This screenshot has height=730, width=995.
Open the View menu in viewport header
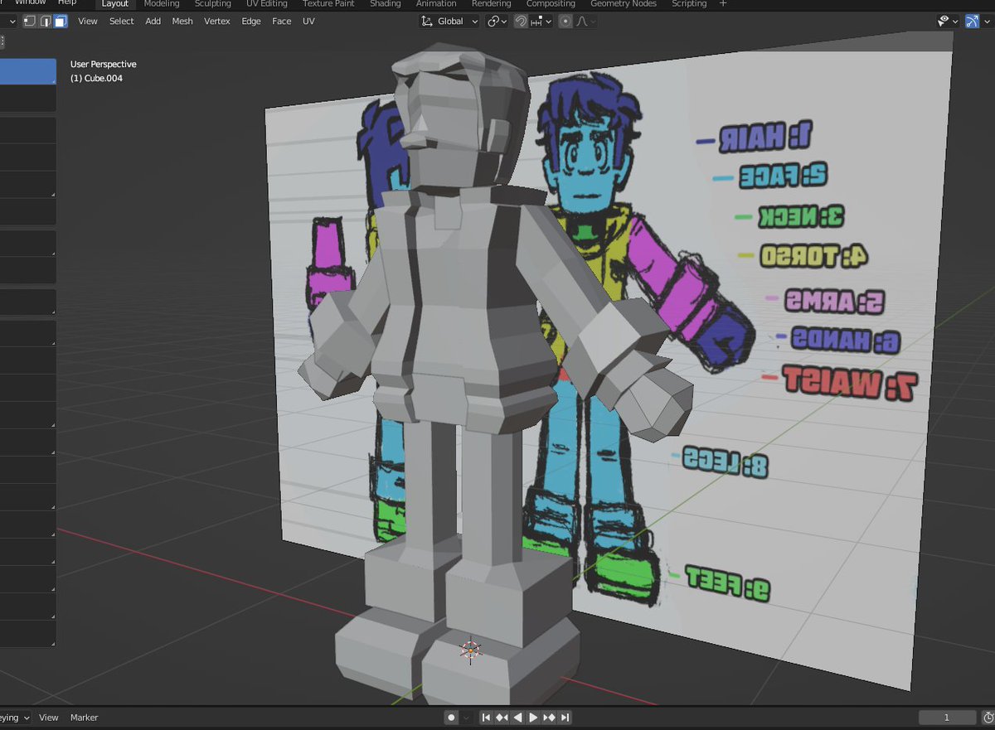pyautogui.click(x=88, y=22)
